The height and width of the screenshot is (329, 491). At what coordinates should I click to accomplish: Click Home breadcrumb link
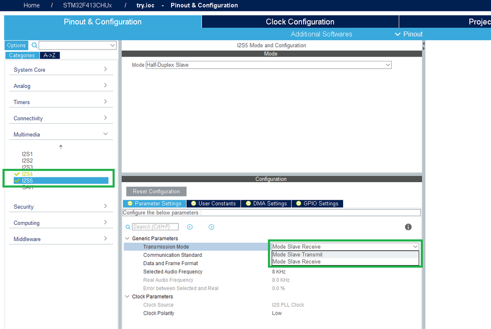click(x=31, y=5)
